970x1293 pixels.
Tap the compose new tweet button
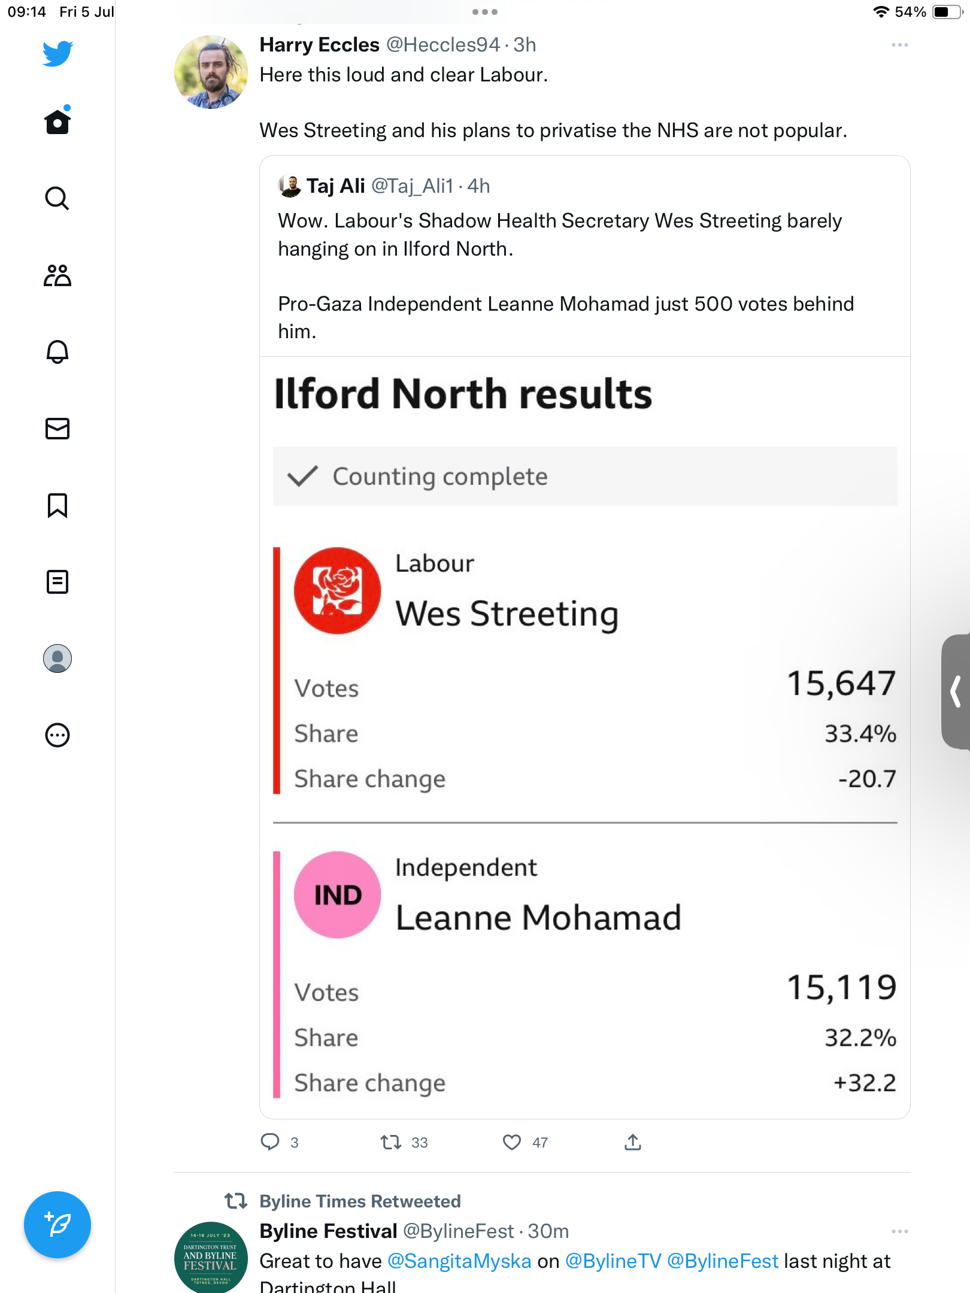[57, 1225]
